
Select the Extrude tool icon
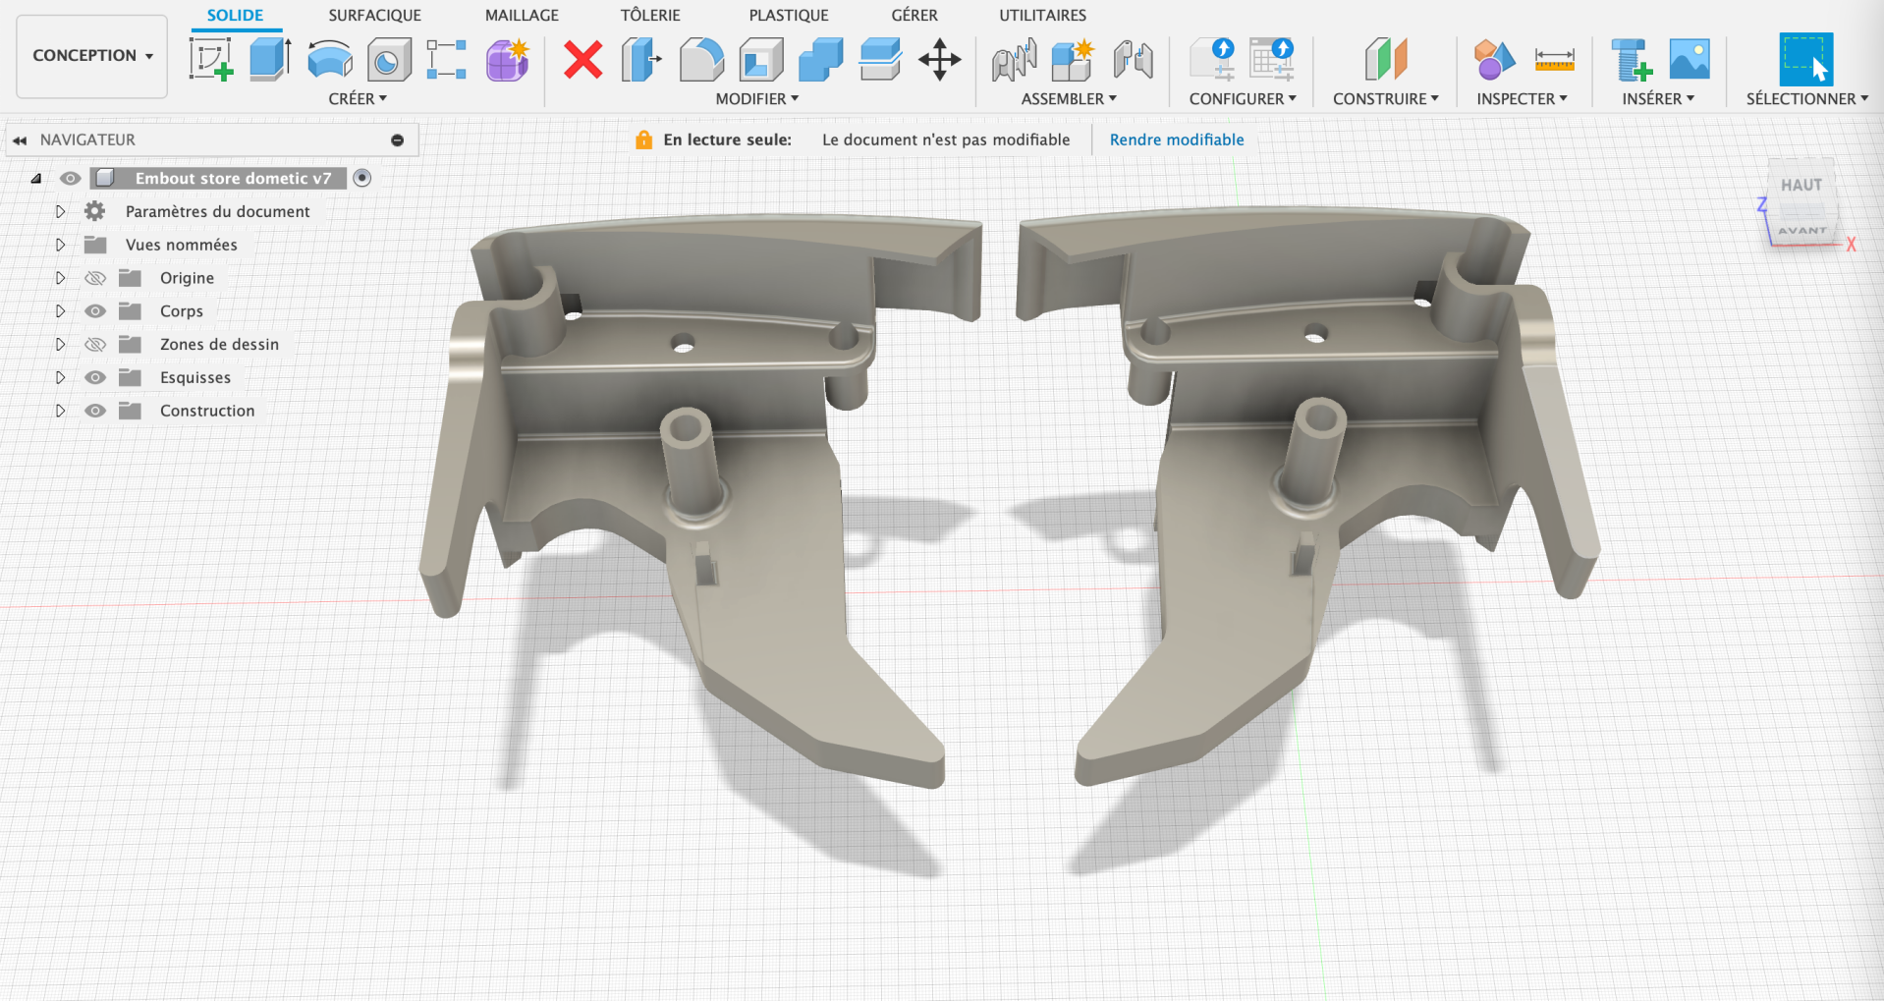(x=270, y=59)
